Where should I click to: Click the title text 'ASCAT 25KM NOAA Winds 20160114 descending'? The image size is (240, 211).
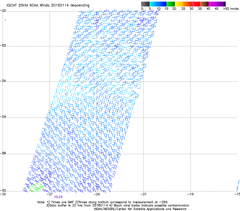click(x=48, y=5)
